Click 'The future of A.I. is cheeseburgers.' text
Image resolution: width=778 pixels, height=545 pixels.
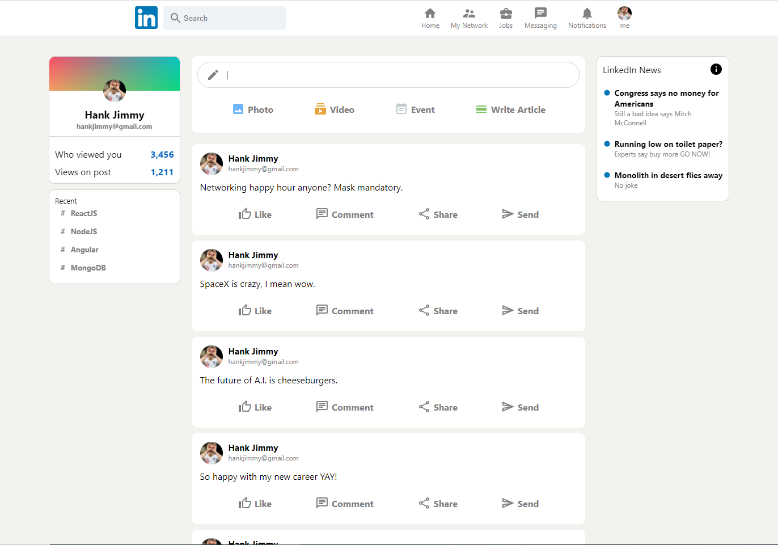269,380
